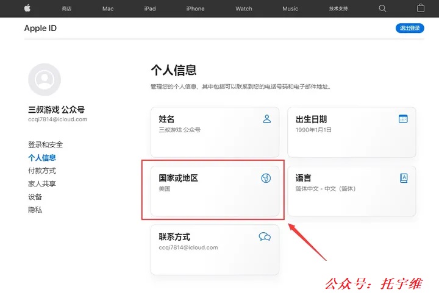439x298 pixels.
Task: Open the 技术支持 menu item
Action: coord(338,9)
